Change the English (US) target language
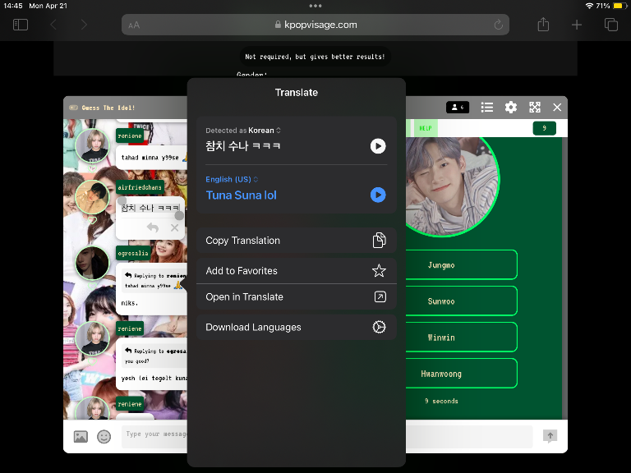This screenshot has width=631, height=473. [232, 179]
